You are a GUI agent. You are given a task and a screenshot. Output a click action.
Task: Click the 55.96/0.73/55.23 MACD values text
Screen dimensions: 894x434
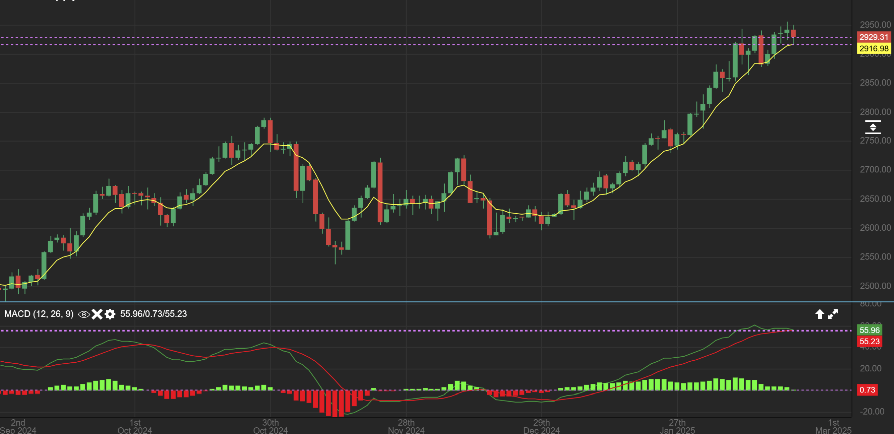point(153,314)
